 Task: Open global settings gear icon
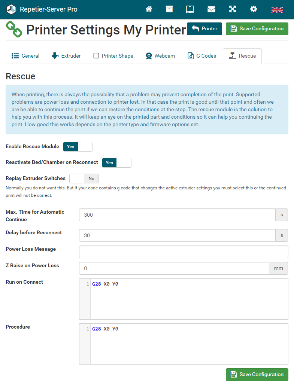(254, 9)
